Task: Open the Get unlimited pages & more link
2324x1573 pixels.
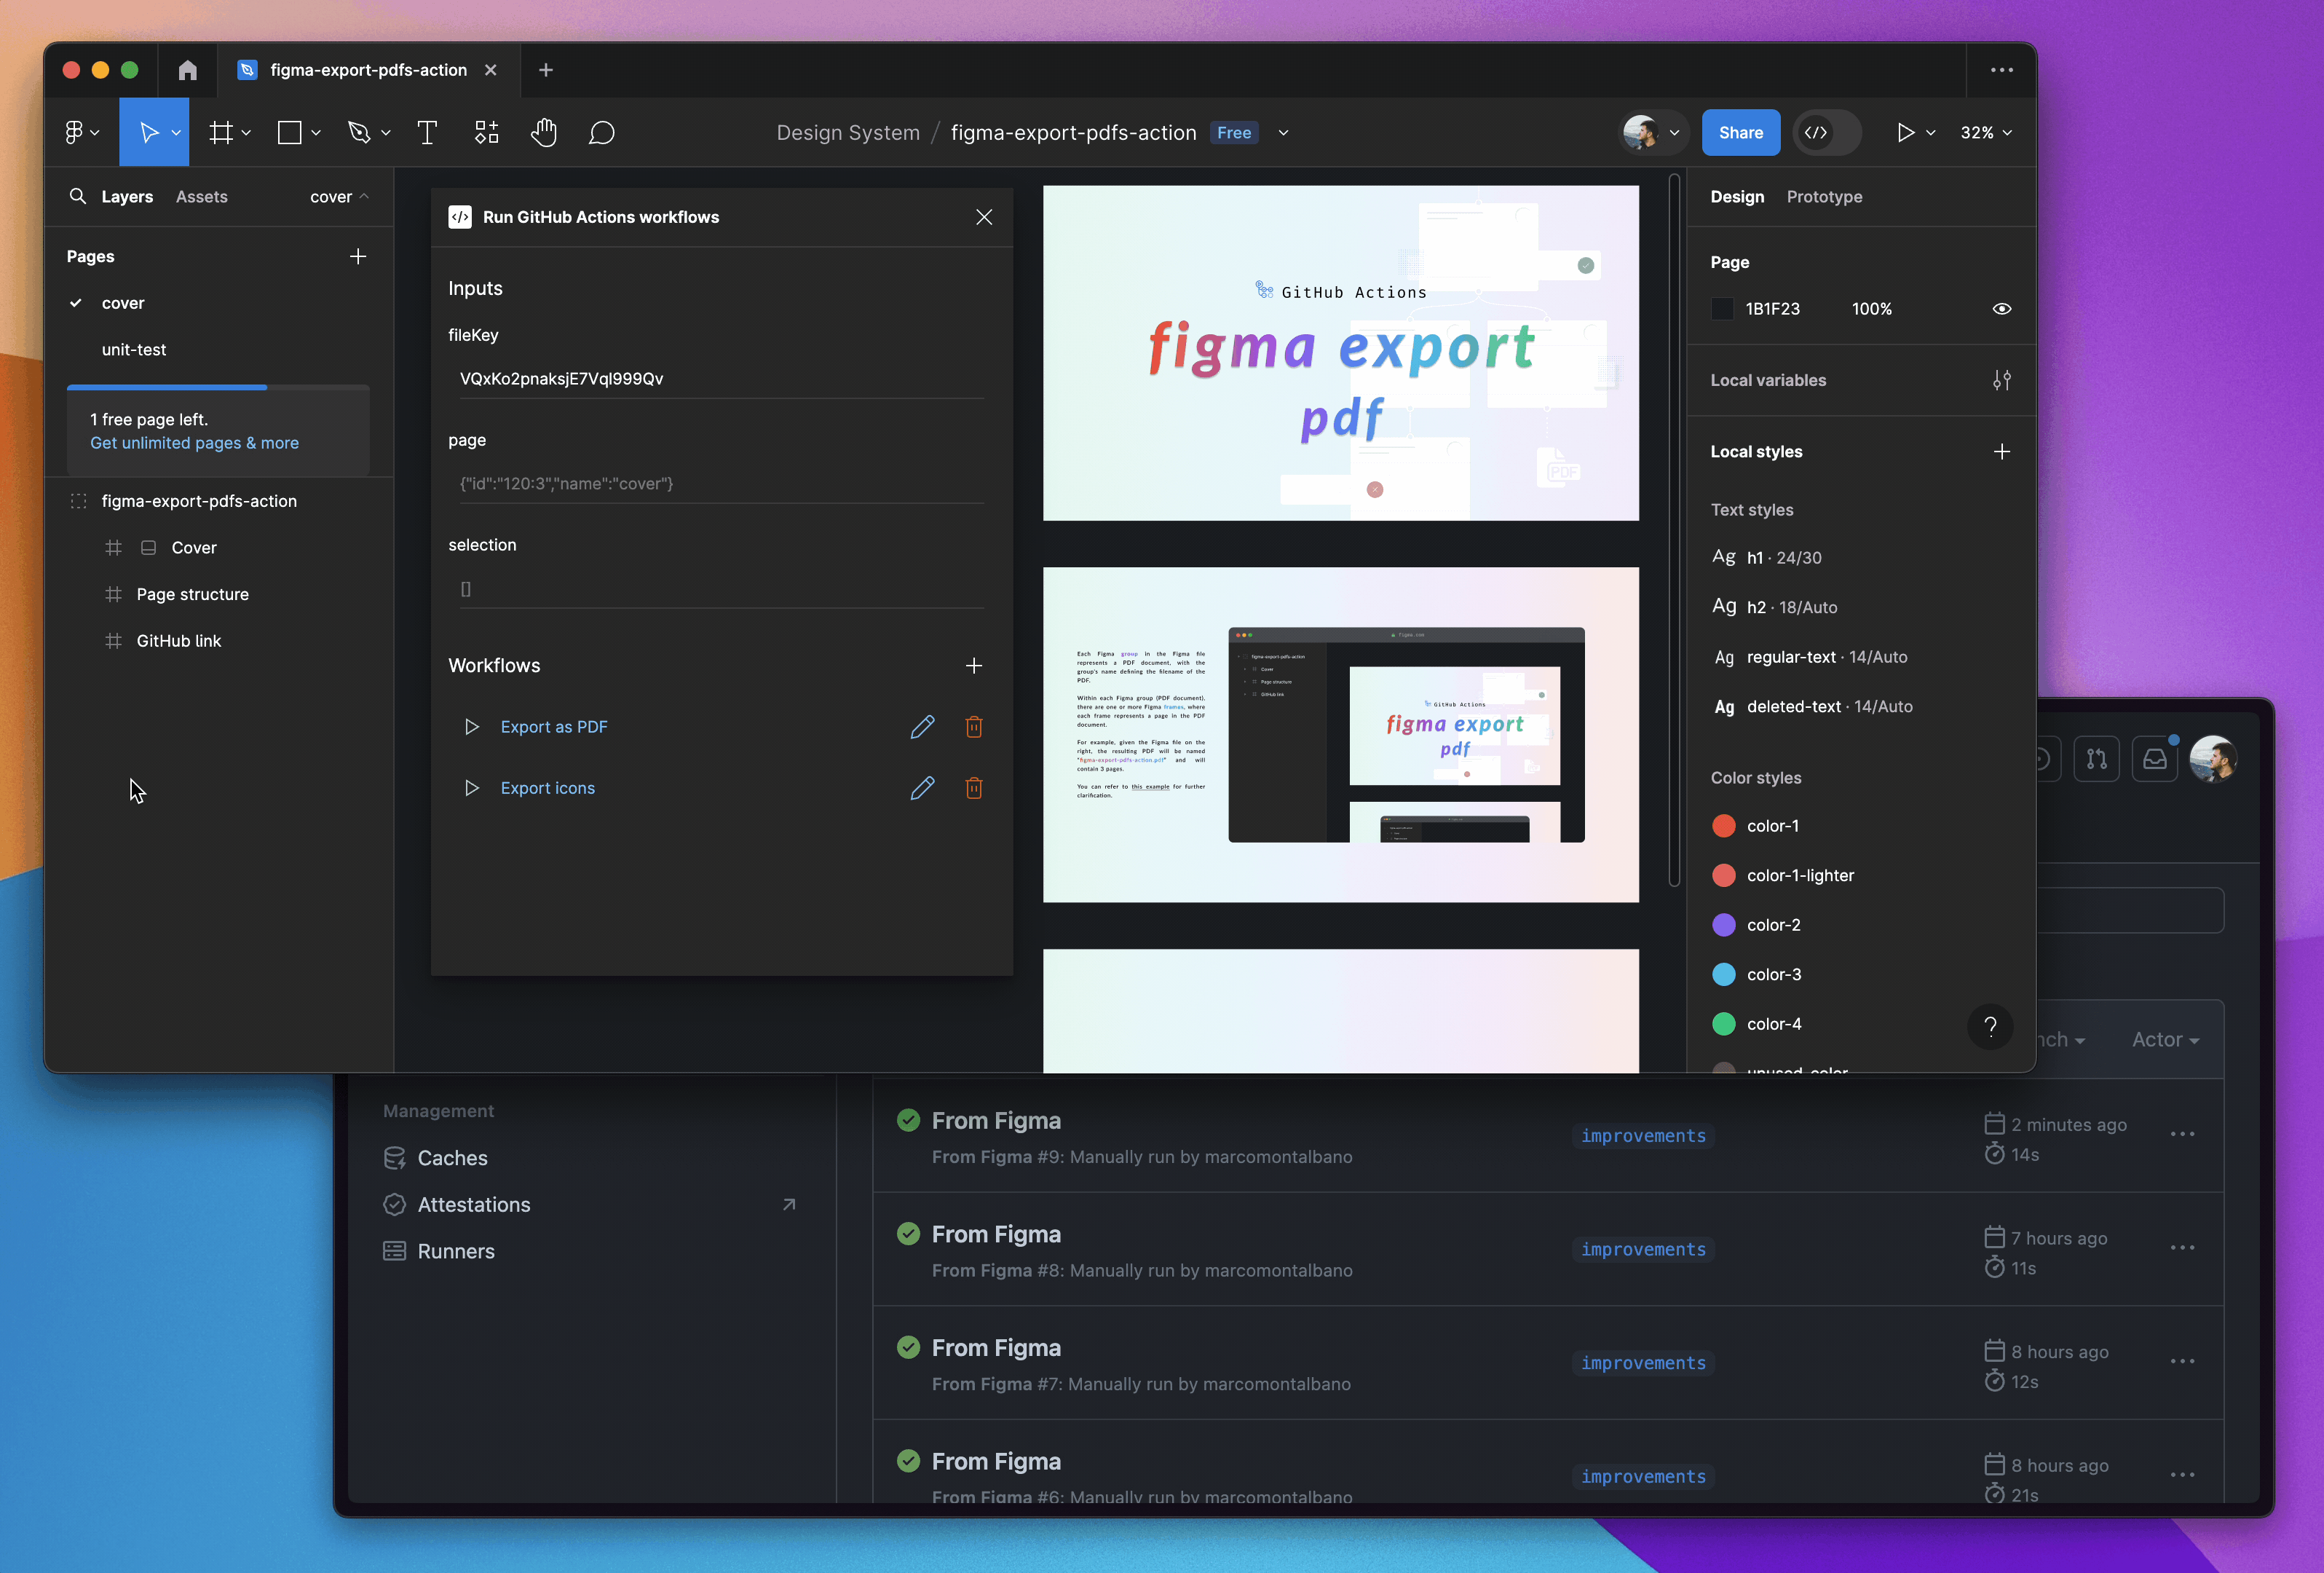Action: 194,443
